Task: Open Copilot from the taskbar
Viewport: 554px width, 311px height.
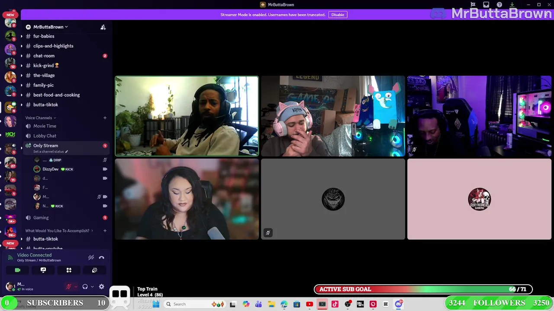Action: (x=246, y=304)
